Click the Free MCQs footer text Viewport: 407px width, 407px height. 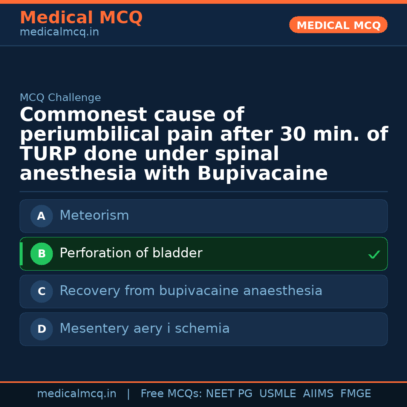click(x=171, y=394)
